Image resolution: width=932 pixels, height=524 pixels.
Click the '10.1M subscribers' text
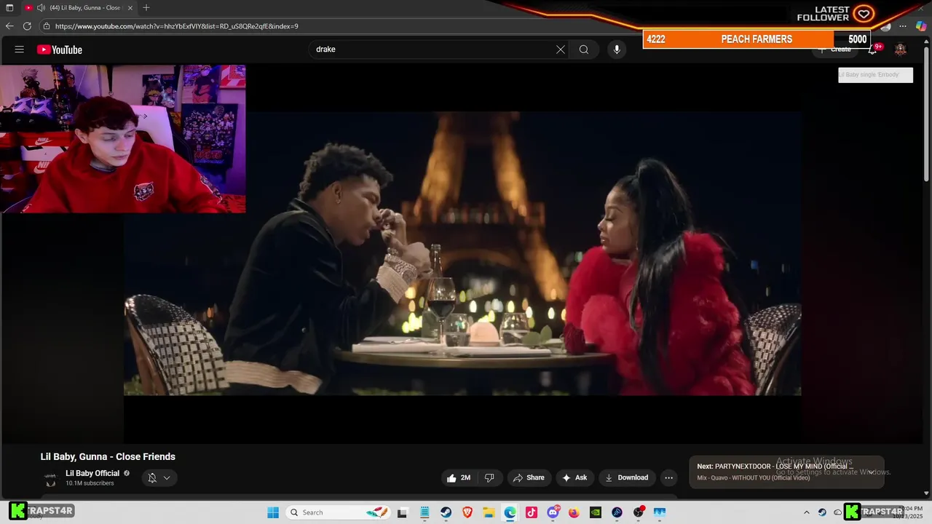pos(90,483)
